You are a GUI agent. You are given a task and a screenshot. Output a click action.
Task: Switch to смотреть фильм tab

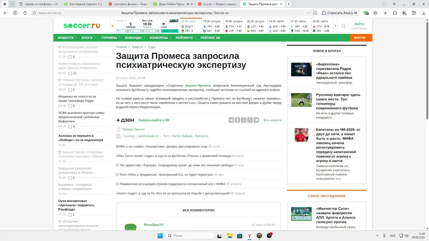pyautogui.click(x=128, y=4)
